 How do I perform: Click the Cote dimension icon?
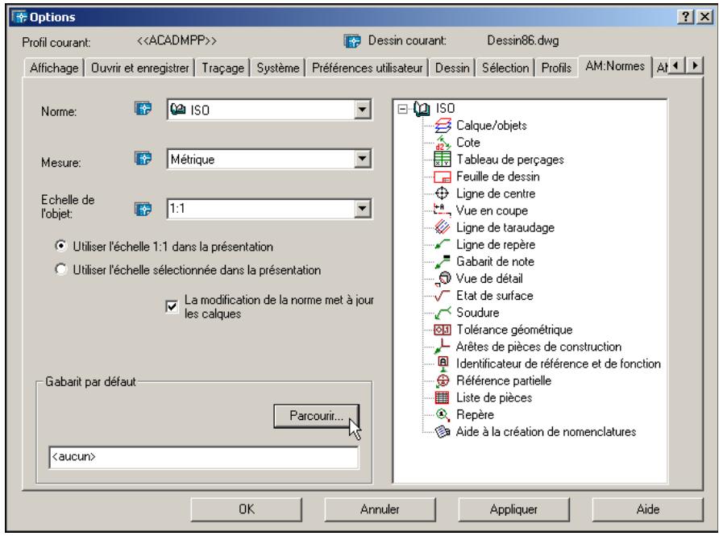pos(442,143)
